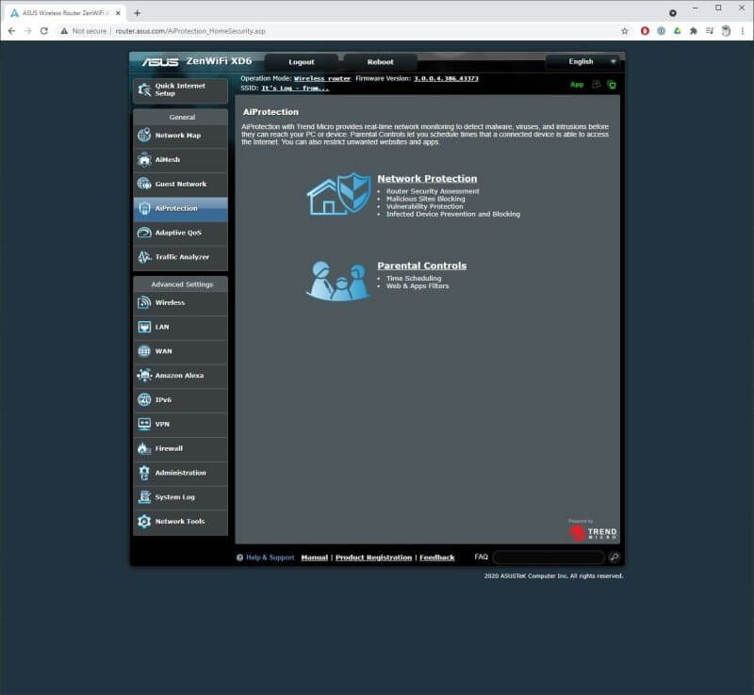
Task: Open Chrome's three-dot menu
Action: pyautogui.click(x=743, y=31)
